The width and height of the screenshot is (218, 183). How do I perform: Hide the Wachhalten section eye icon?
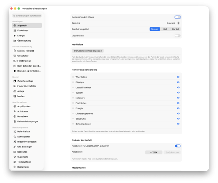click(x=178, y=77)
